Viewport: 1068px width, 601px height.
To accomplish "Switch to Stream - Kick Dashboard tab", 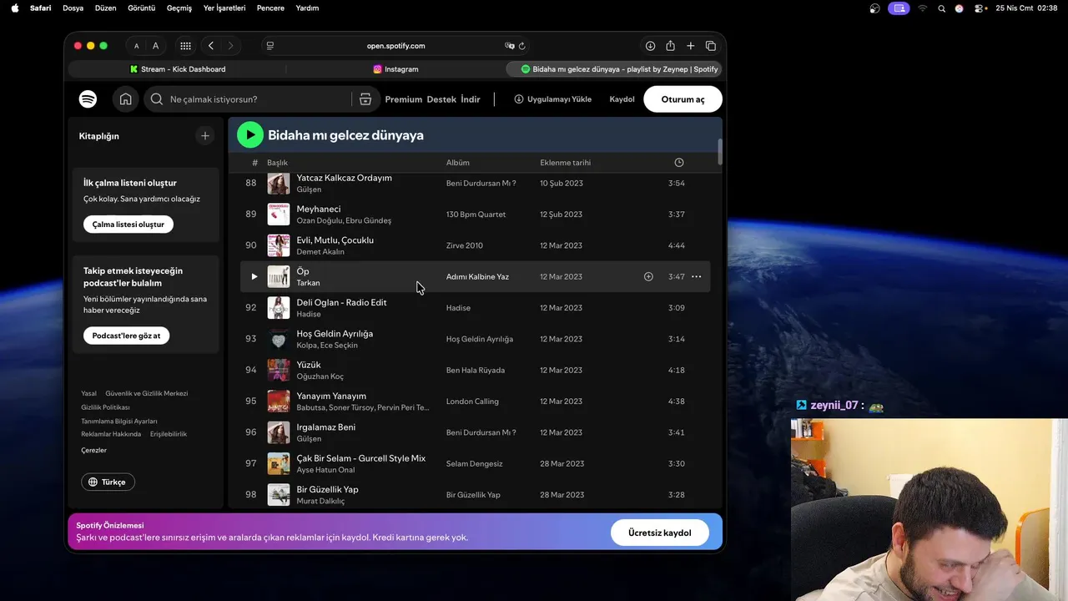I will tap(178, 69).
